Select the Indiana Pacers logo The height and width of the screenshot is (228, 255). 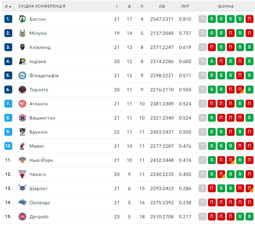(x=23, y=61)
